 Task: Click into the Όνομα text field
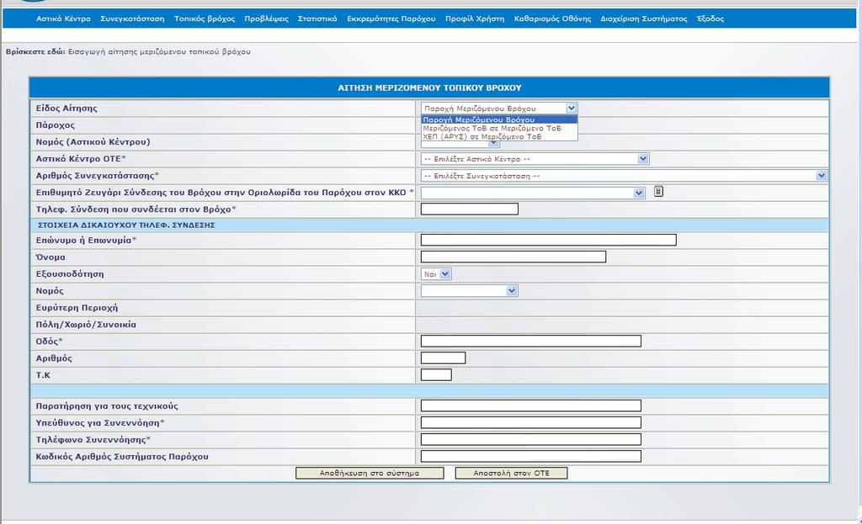coord(513,257)
